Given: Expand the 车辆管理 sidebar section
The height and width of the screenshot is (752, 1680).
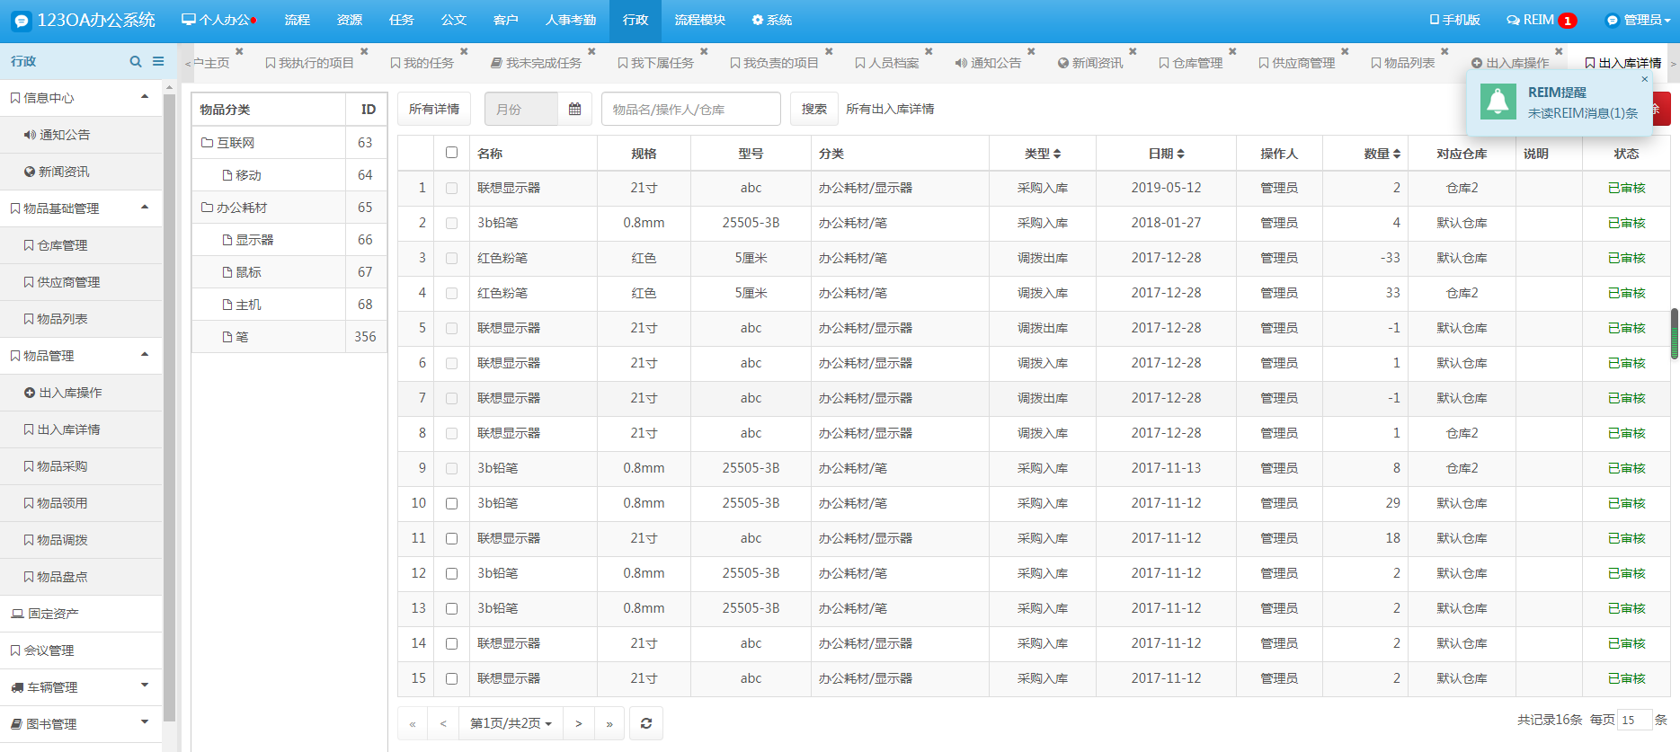Looking at the screenshot, I should coord(81,687).
